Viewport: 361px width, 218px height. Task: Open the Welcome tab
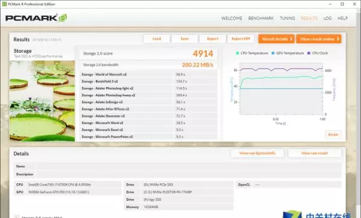232,18
